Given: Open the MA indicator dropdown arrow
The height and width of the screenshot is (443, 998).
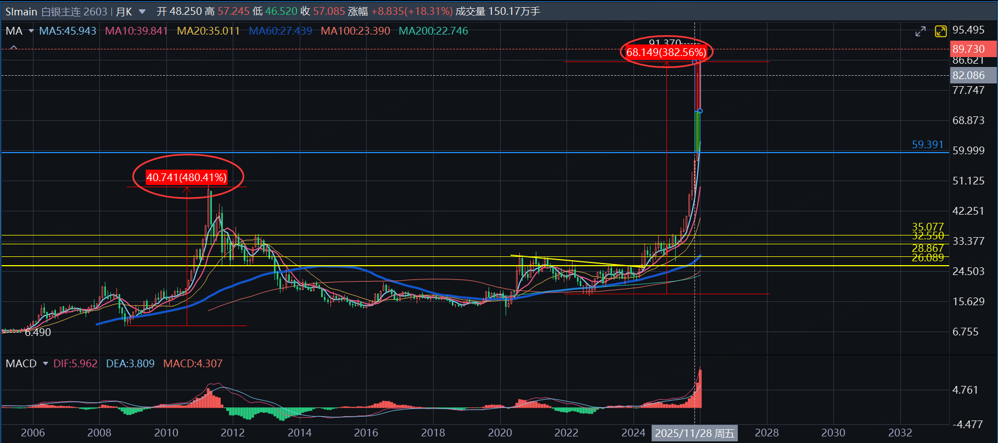Looking at the screenshot, I should click(31, 31).
